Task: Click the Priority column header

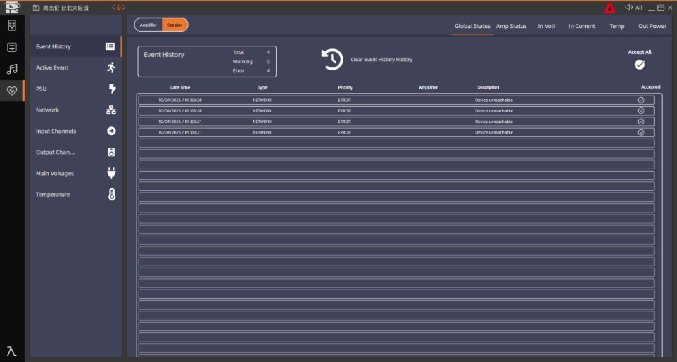Action: [345, 88]
